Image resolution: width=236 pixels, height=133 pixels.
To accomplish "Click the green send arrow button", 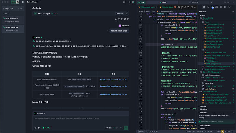I will click(x=126, y=128).
